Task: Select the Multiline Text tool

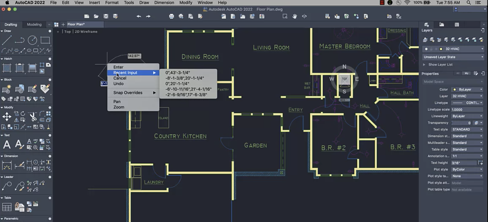Action: click(7, 145)
